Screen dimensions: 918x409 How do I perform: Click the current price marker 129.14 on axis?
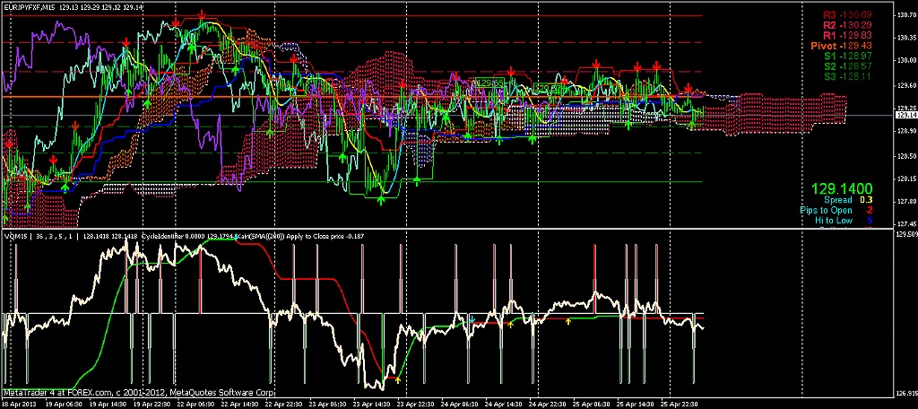coord(905,116)
